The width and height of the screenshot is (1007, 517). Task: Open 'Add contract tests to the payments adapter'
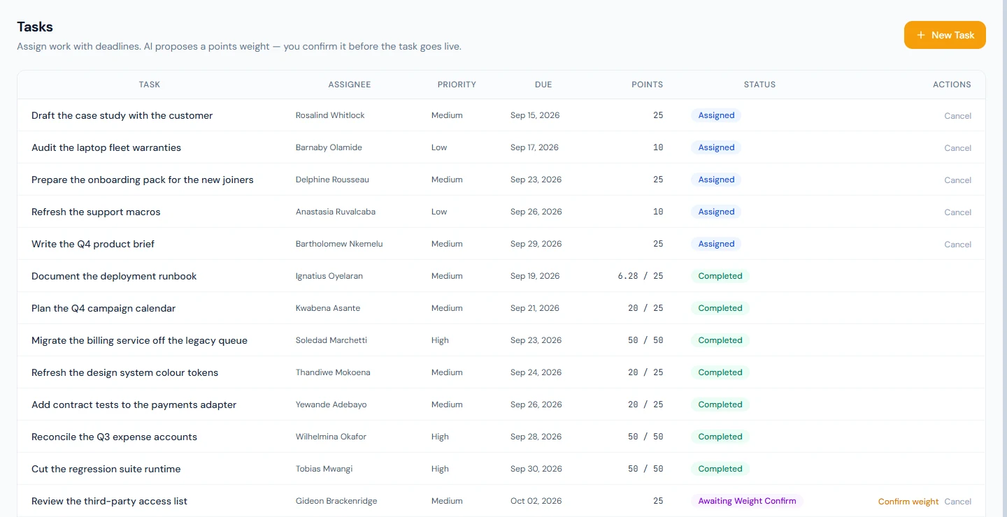(134, 405)
